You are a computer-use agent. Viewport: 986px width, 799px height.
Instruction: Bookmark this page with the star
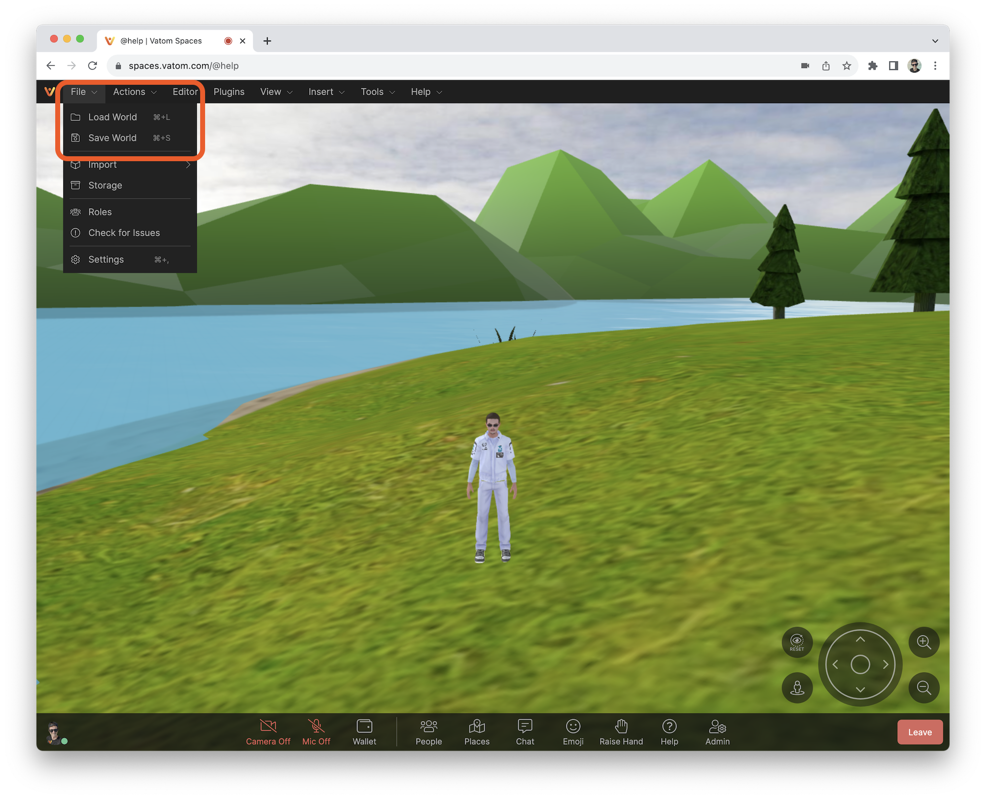pos(846,66)
